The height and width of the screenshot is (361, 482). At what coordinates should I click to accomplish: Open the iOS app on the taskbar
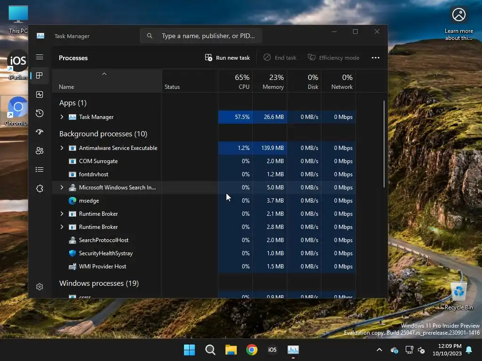273,350
